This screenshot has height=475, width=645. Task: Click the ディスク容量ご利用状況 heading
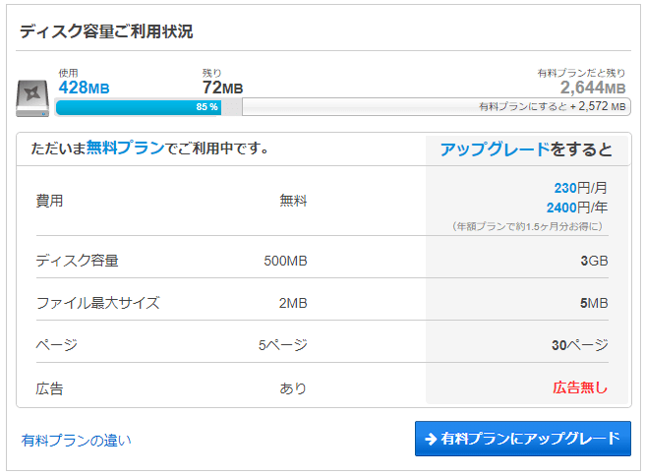pos(106,30)
